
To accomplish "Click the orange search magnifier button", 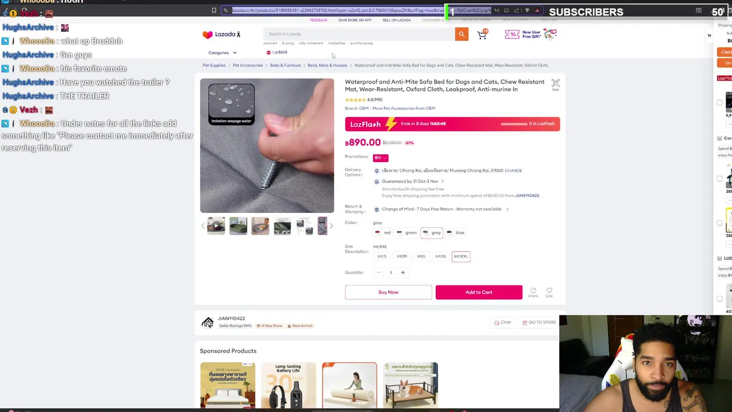I will pyautogui.click(x=462, y=34).
